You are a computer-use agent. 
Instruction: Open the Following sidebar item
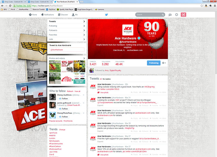coord(67,26)
